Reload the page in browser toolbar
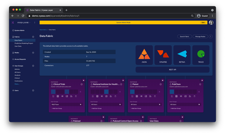 point(23,16)
